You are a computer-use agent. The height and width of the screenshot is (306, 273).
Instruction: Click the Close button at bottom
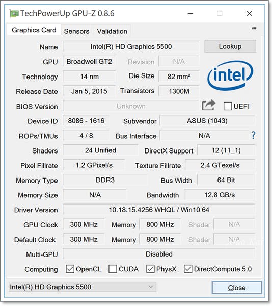click(x=237, y=288)
